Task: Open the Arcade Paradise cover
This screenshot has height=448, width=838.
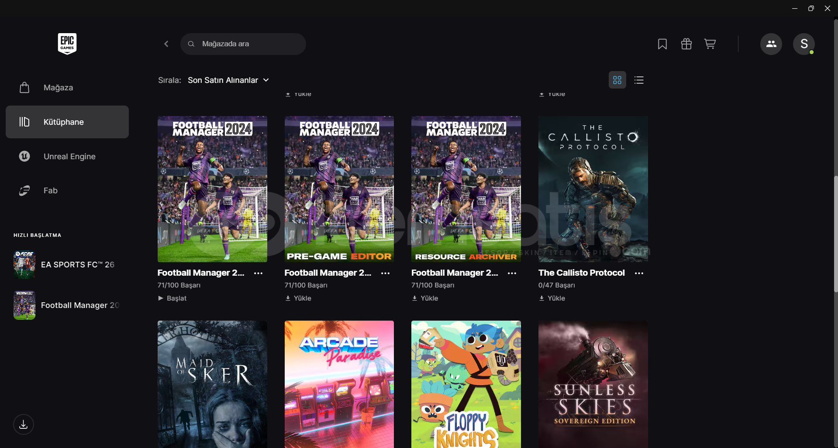Action: [x=339, y=384]
